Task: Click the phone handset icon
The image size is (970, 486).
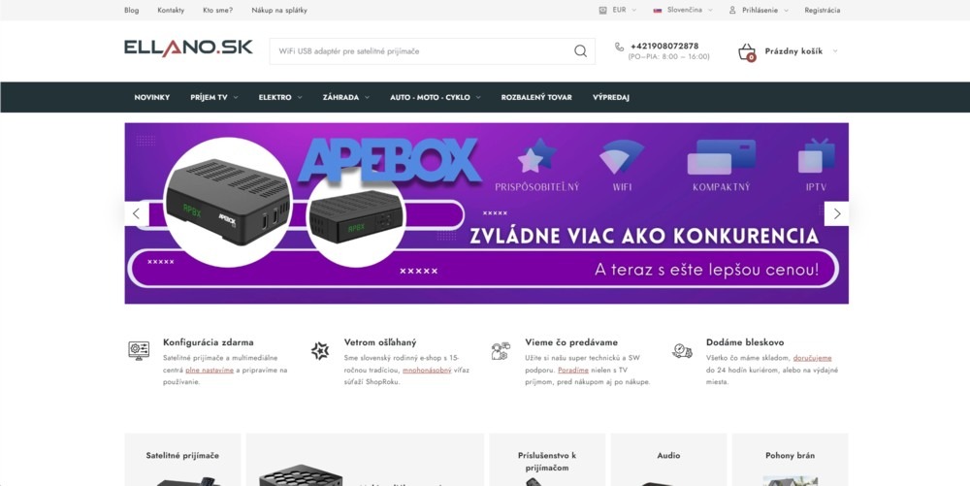Action: click(x=619, y=47)
